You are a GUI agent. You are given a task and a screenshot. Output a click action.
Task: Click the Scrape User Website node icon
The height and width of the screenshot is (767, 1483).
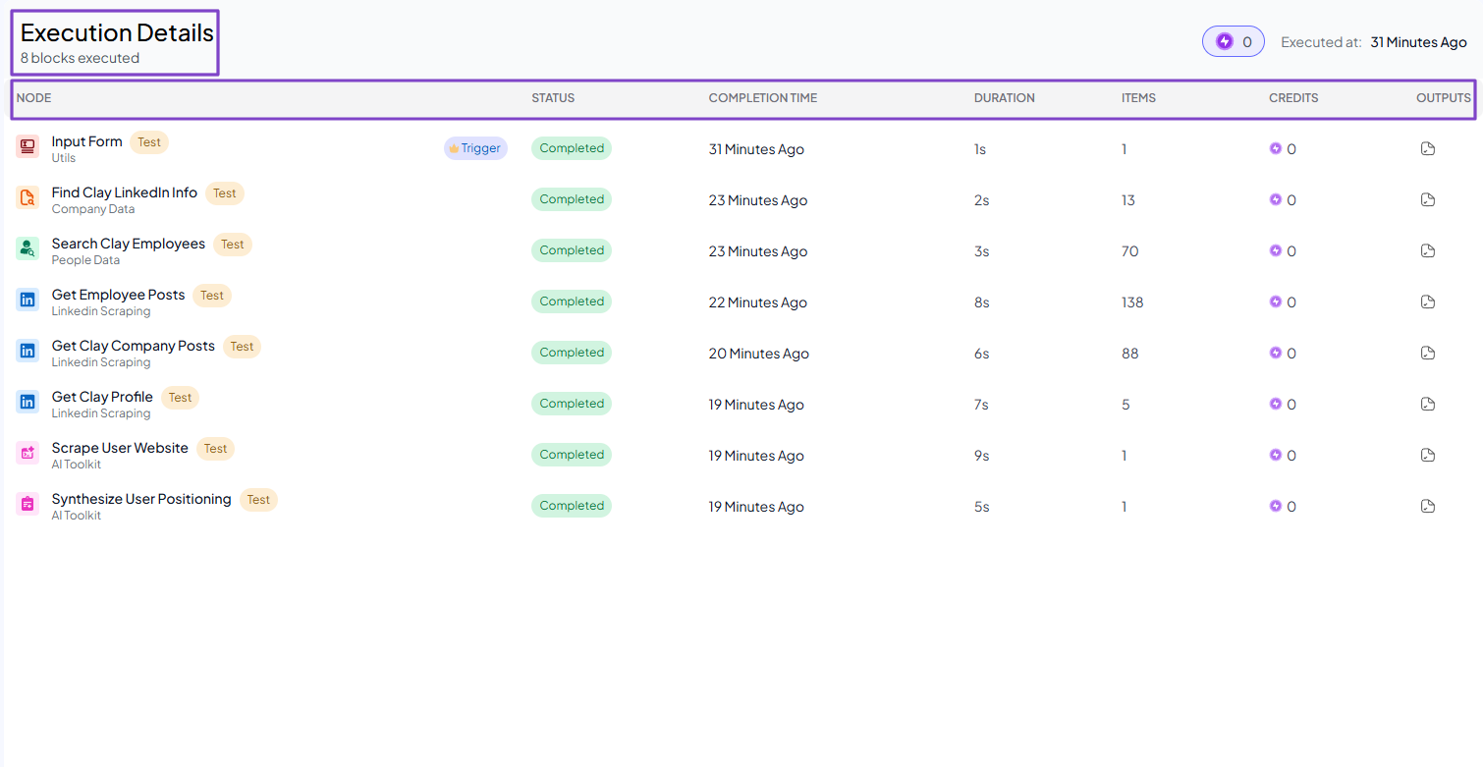pos(27,453)
